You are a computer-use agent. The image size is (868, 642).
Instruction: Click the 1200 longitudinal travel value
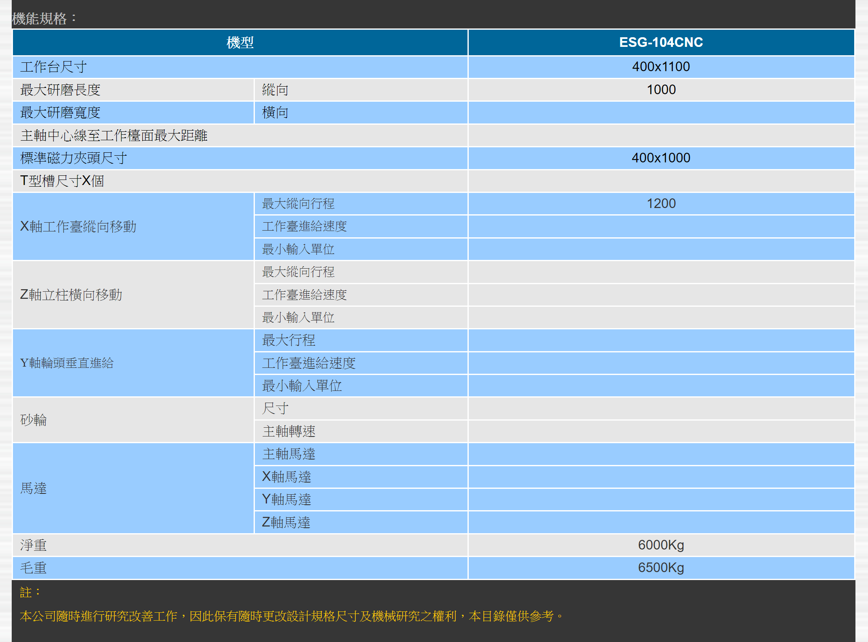click(x=661, y=203)
